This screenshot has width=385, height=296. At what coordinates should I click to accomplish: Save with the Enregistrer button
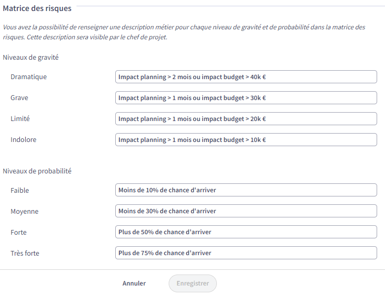[x=193, y=283]
